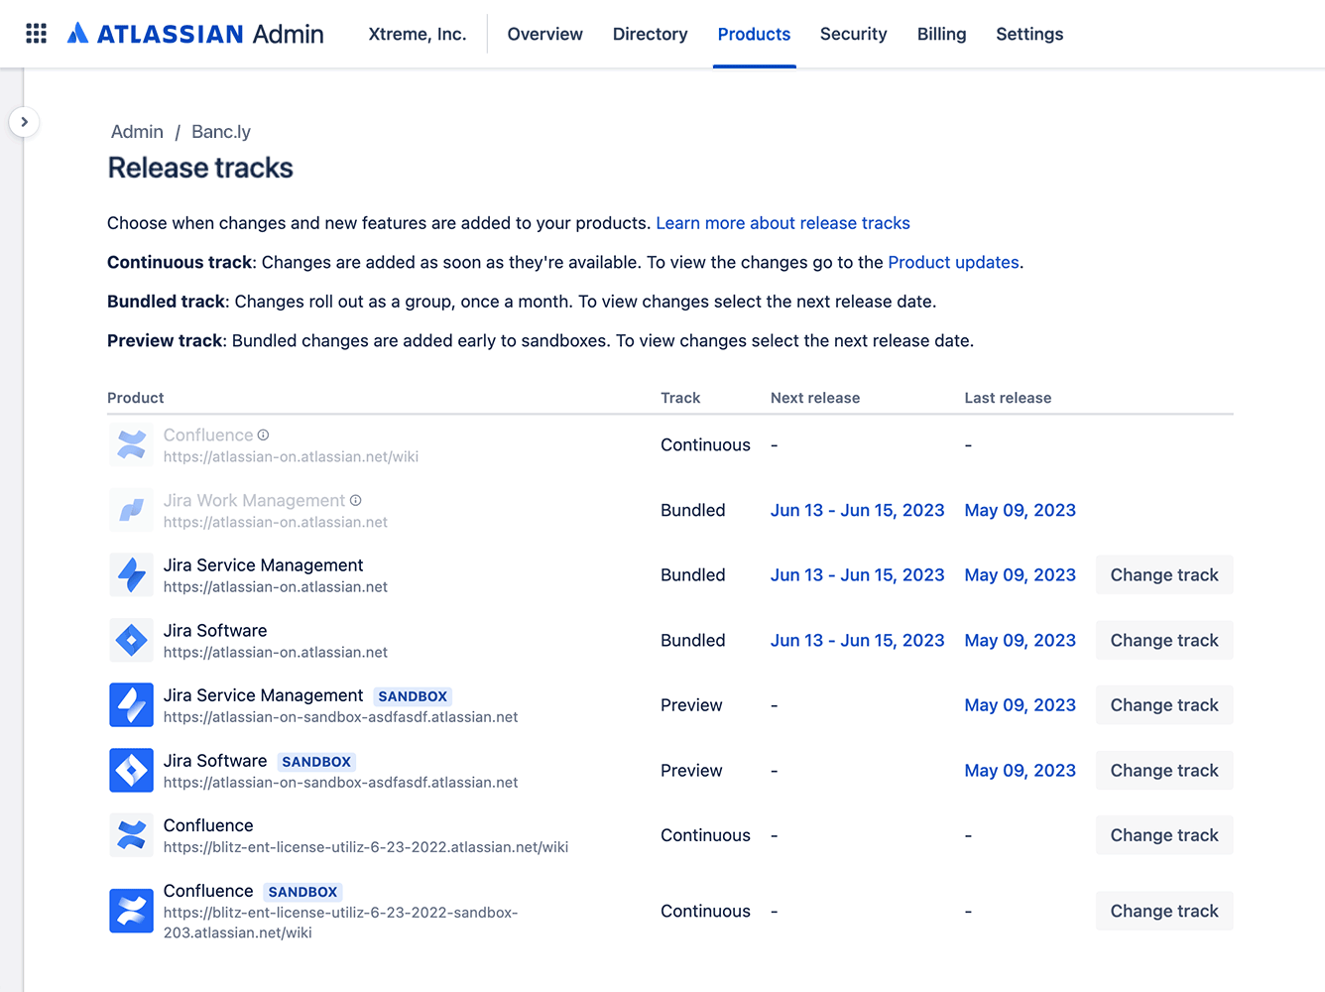Click the Confluence sandbox product icon

131,911
